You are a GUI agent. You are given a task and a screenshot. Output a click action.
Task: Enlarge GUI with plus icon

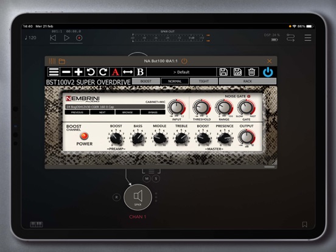[x=78, y=72]
